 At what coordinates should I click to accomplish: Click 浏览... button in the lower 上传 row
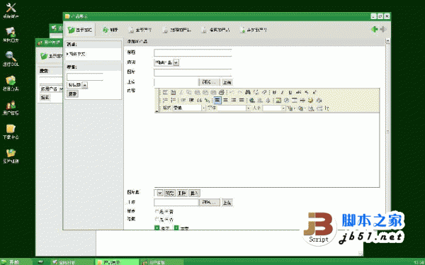[x=210, y=203]
